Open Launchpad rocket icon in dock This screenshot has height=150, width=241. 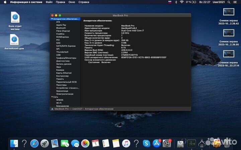[45, 144]
